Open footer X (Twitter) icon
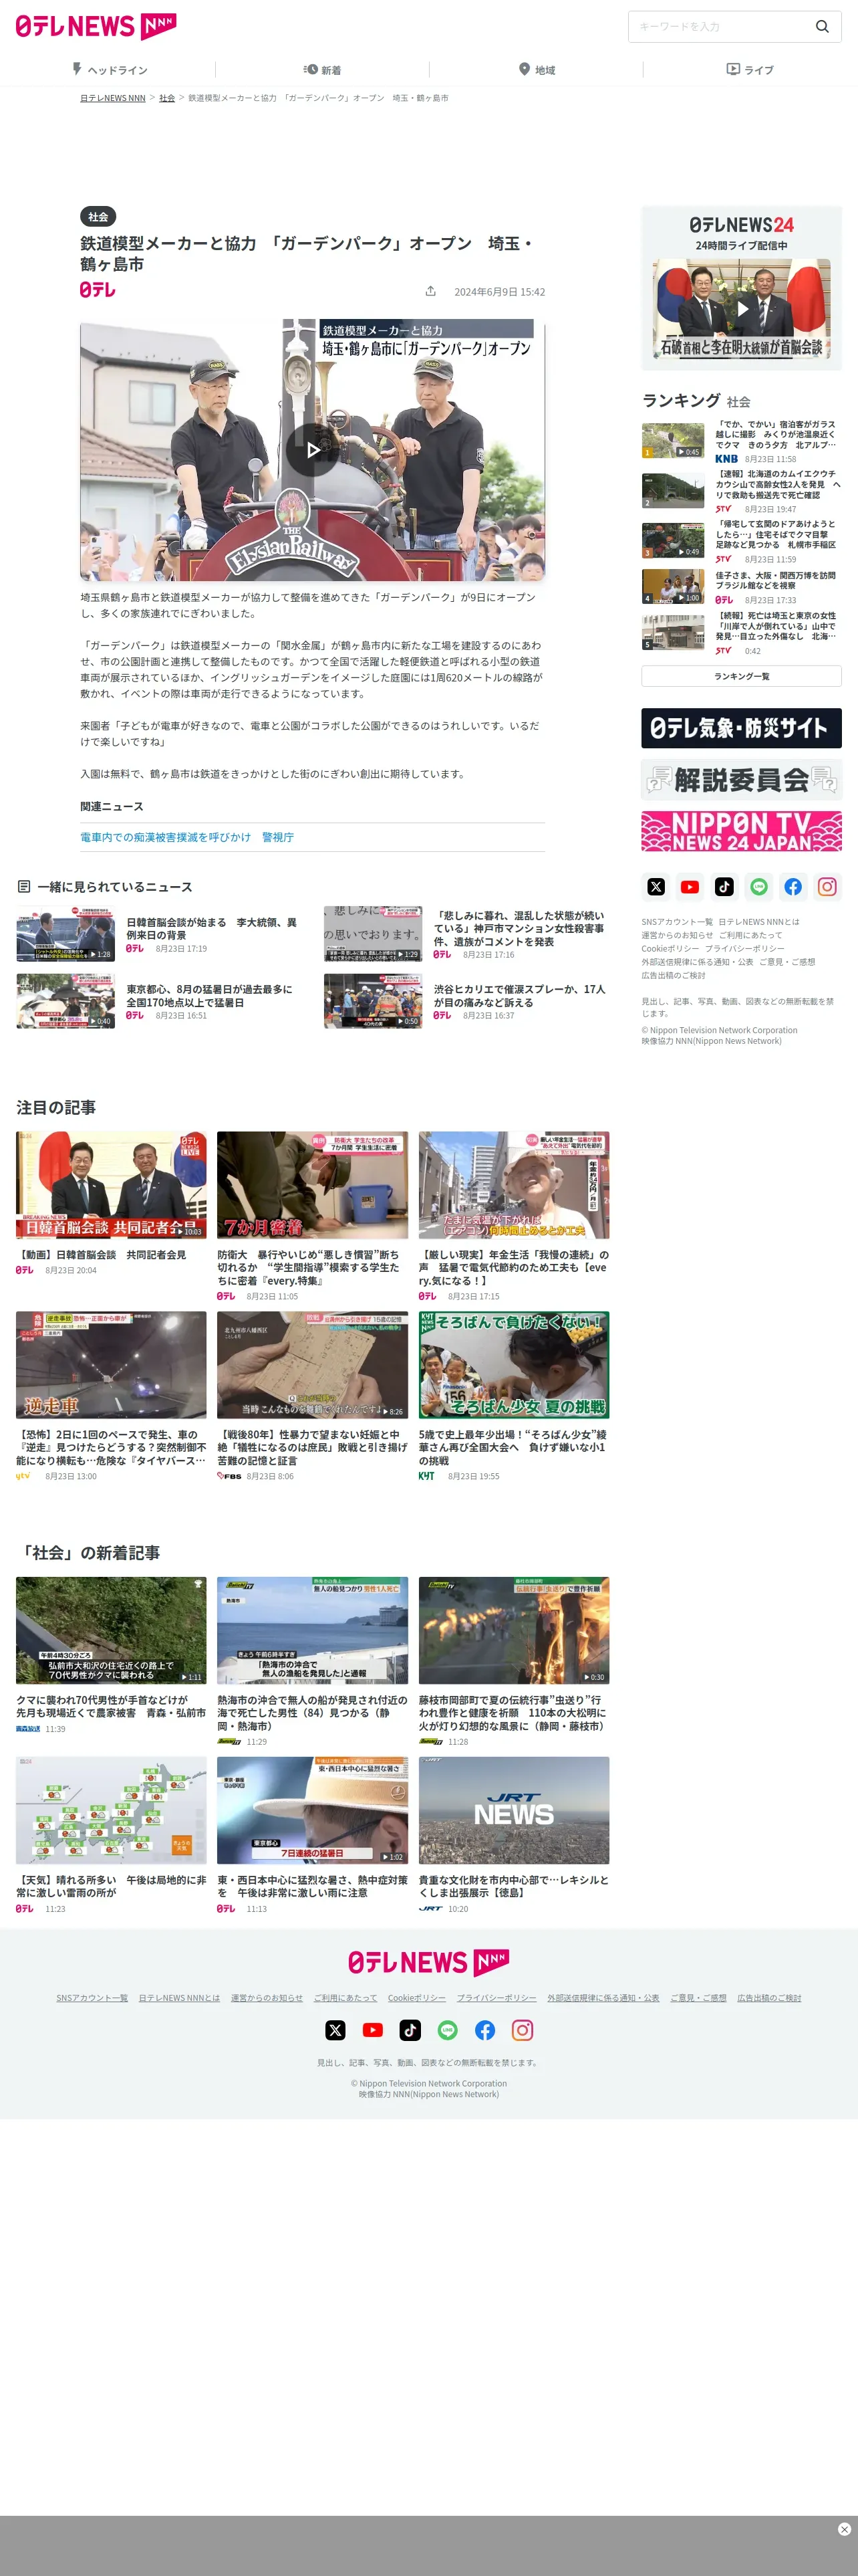This screenshot has width=858, height=2576. tap(335, 2030)
